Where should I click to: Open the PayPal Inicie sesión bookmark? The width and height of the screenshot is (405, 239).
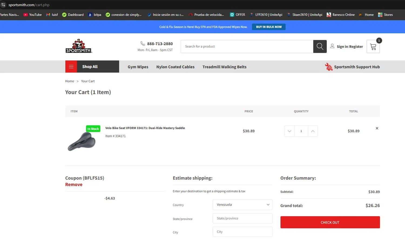coord(165,15)
